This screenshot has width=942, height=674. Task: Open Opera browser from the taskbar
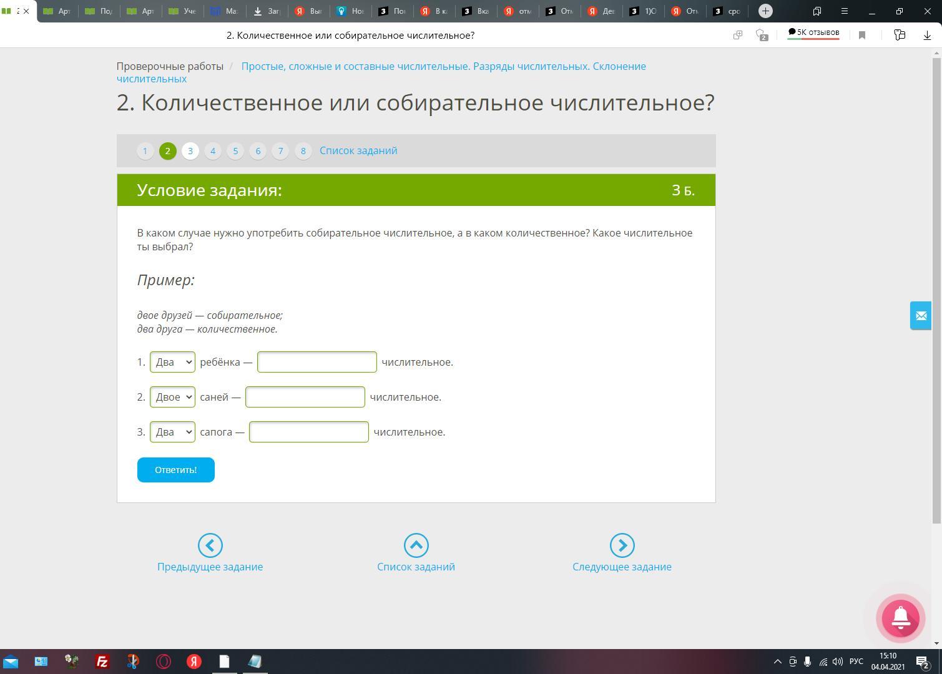pos(164,662)
